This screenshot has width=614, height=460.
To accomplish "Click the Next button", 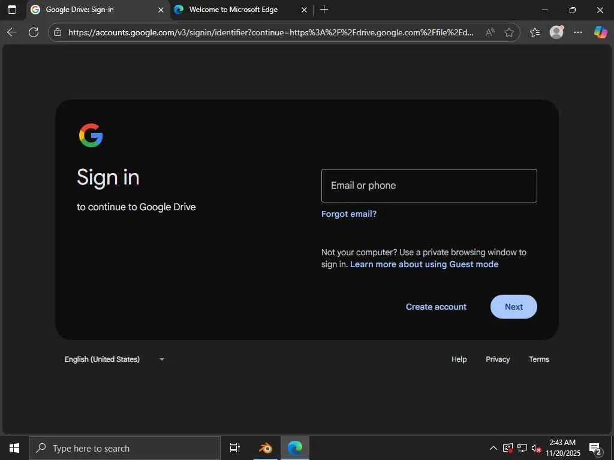I will [513, 307].
